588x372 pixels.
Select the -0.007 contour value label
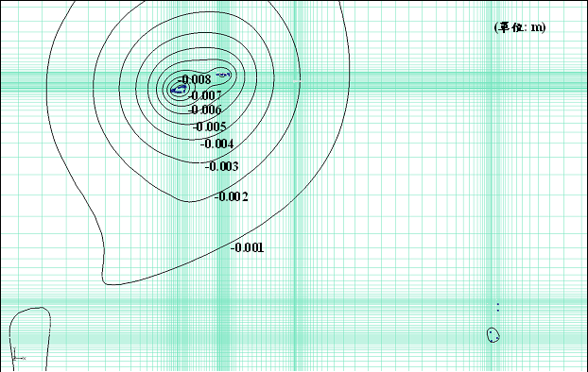(205, 95)
